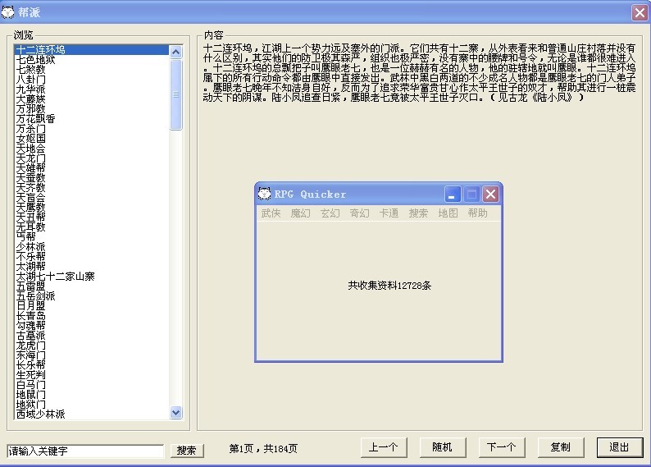Open the 魔幻 menu in RPG Quicker
This screenshot has height=467, width=651.
300,213
